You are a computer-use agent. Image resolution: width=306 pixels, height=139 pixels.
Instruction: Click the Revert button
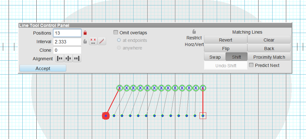coord(225,40)
